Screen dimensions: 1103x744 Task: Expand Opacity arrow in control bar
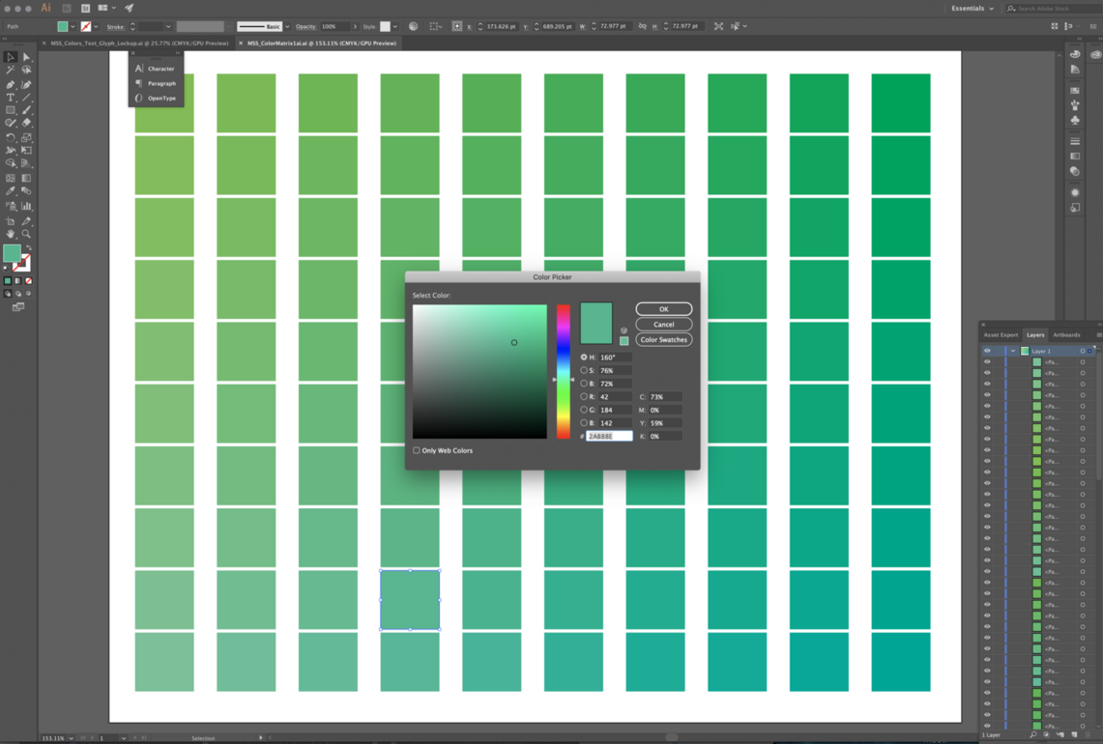pyautogui.click(x=355, y=27)
